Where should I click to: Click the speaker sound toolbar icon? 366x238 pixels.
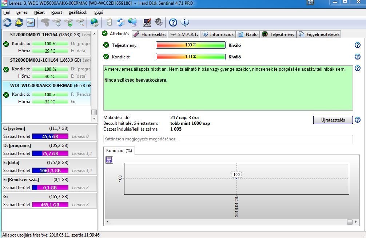[x=159, y=22]
